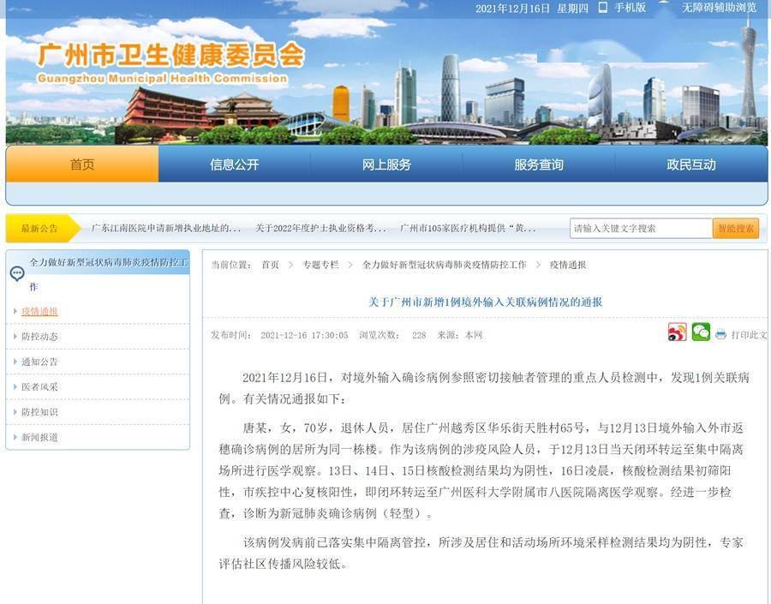771x604 pixels.
Task: Click 首页 in the breadcrumb
Action: 271,265
